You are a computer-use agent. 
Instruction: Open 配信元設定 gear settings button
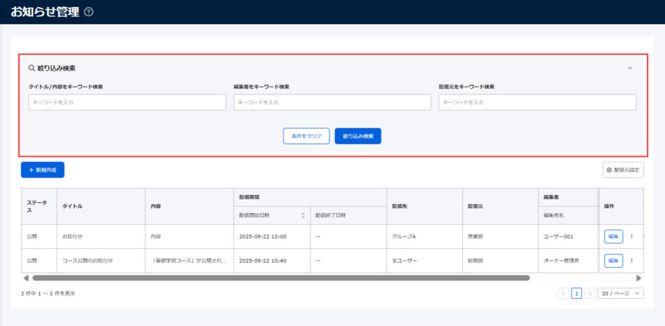pos(623,170)
